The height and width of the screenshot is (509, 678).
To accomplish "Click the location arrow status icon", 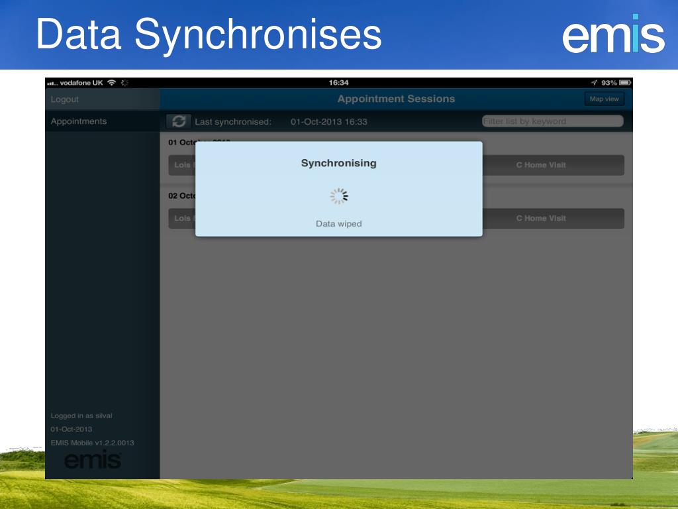I will (x=595, y=83).
